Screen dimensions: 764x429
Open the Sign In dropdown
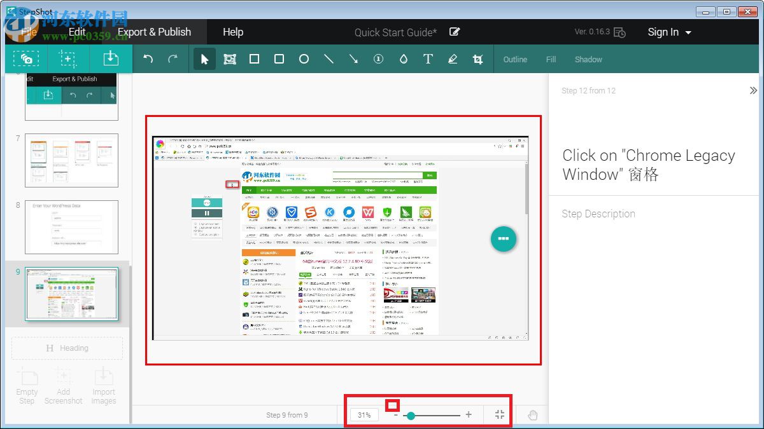(x=669, y=32)
